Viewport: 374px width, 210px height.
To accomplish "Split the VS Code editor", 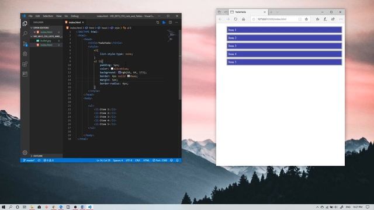I will [x=170, y=22].
